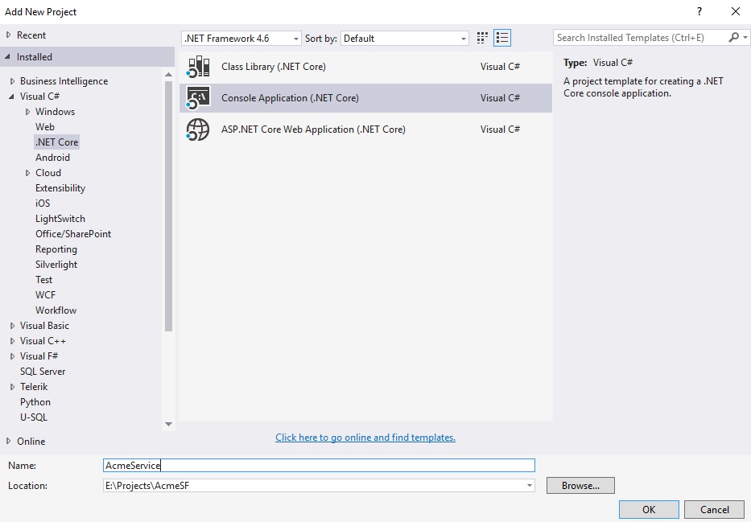The image size is (751, 522).
Task: Click the Cancel button
Action: coord(715,510)
